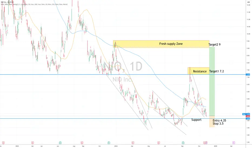The height and width of the screenshot is (148, 252).
Task: Open the red earnings marker above Sep 2023
Action: click(x=82, y=143)
